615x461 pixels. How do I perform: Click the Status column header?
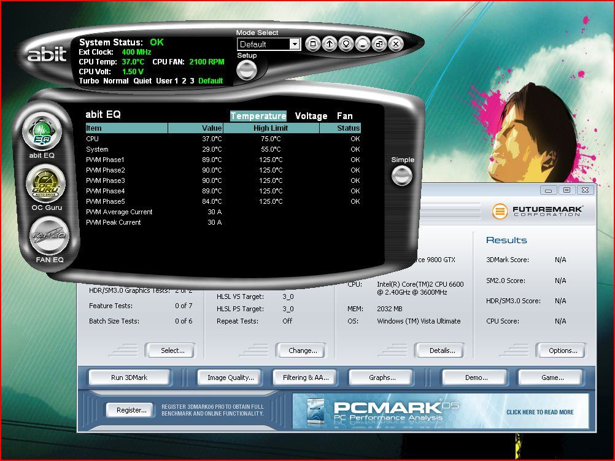(x=340, y=128)
